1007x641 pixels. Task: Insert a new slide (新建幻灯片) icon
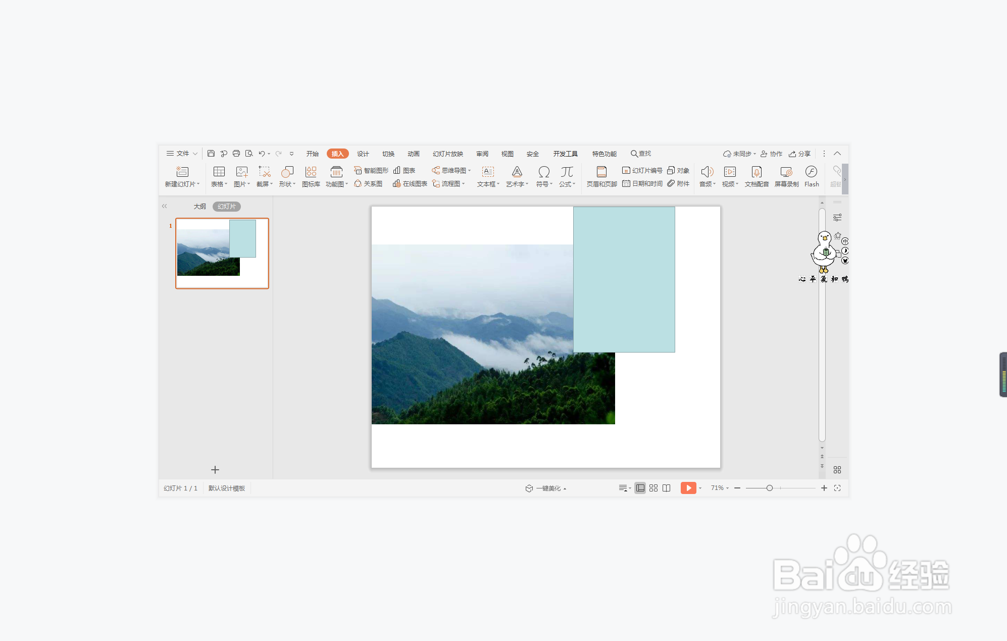click(182, 172)
